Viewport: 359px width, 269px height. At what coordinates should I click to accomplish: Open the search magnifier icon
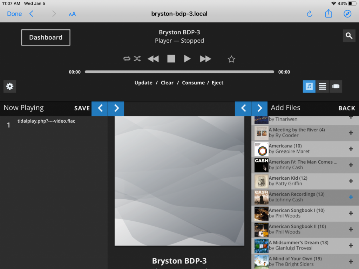pyautogui.click(x=349, y=36)
